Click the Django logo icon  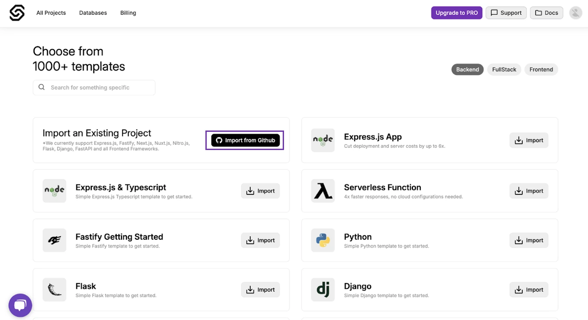pos(323,290)
